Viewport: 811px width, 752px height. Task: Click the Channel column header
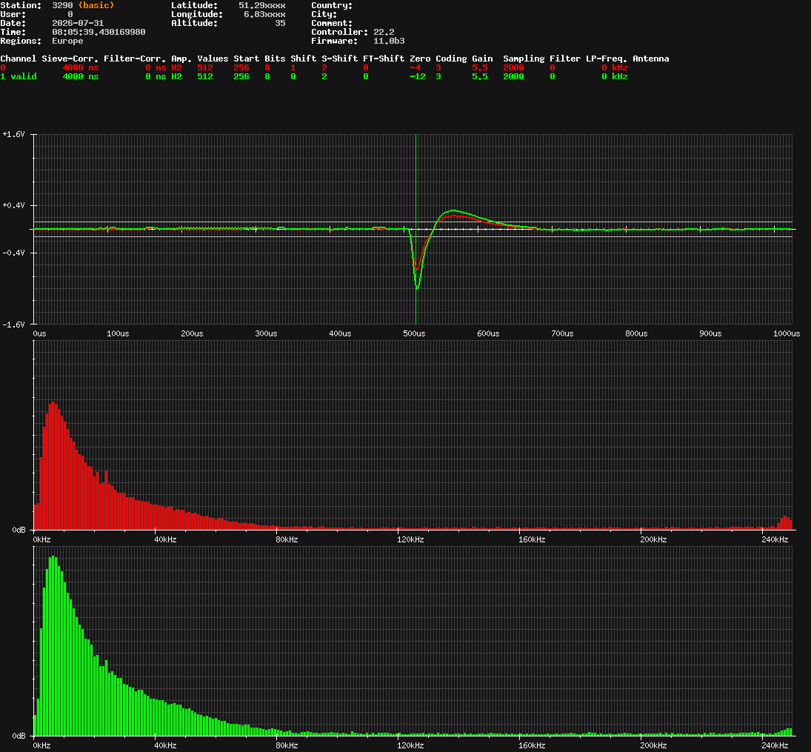(x=18, y=59)
